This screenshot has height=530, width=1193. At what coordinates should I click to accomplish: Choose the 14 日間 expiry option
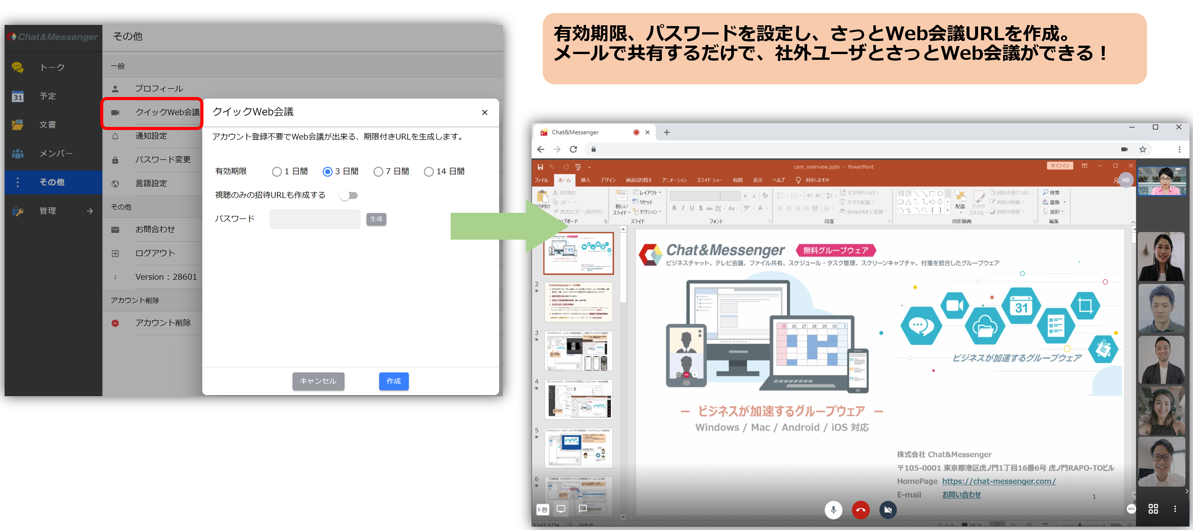tap(428, 172)
